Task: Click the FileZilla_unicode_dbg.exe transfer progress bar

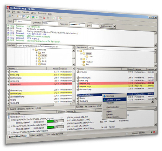Action: coord(55,121)
